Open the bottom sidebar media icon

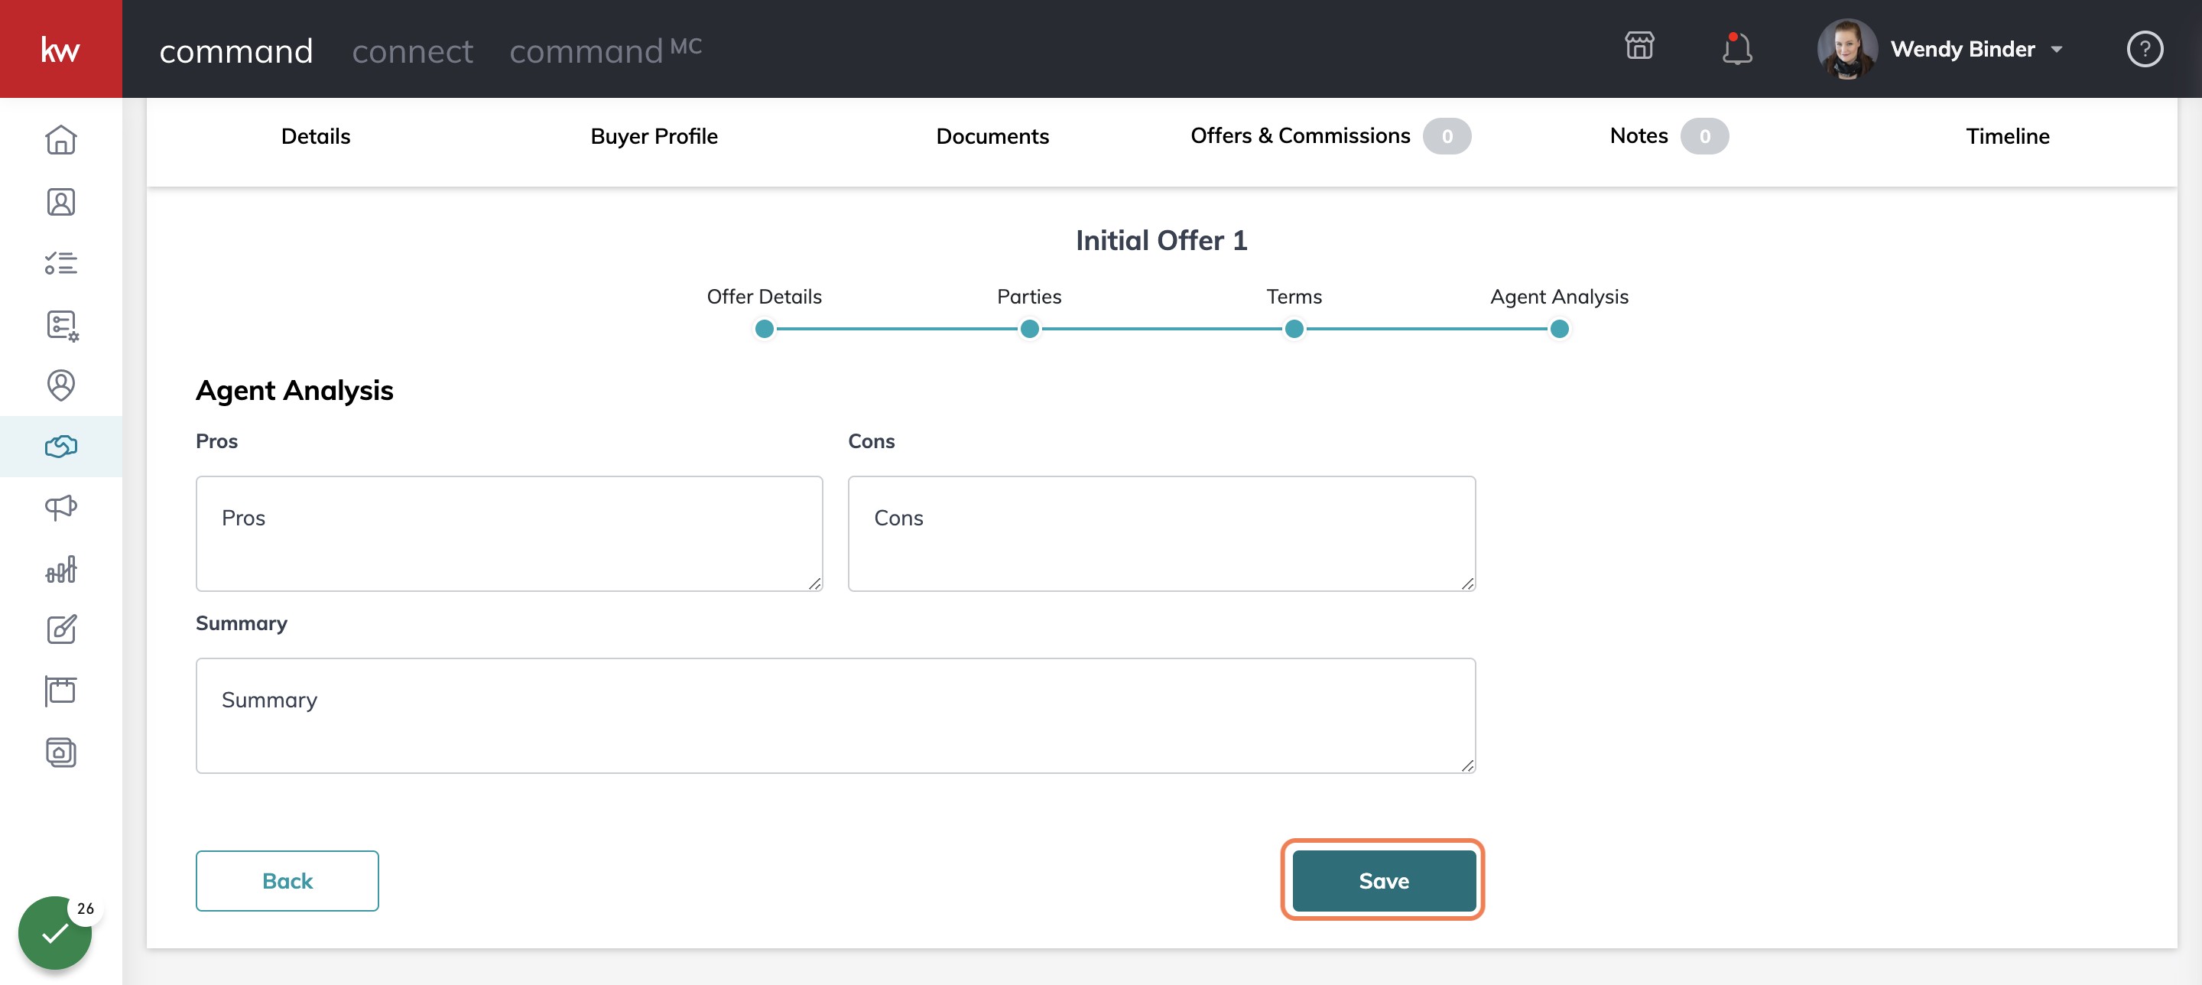pos(60,753)
